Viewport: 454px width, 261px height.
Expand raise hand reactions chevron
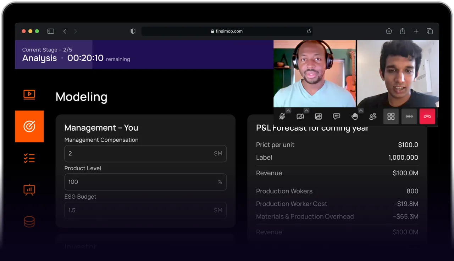[x=361, y=111]
